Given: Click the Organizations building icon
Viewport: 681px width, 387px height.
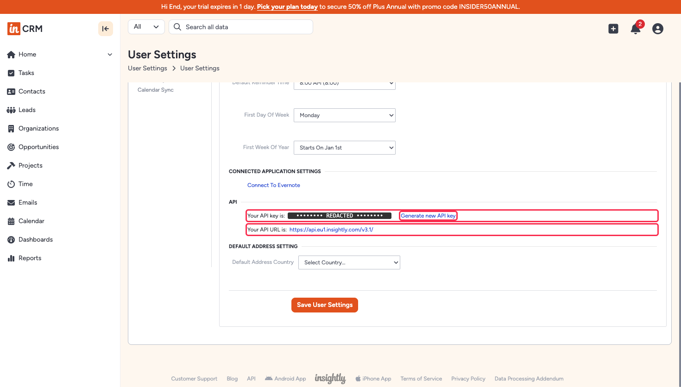Looking at the screenshot, I should point(11,129).
